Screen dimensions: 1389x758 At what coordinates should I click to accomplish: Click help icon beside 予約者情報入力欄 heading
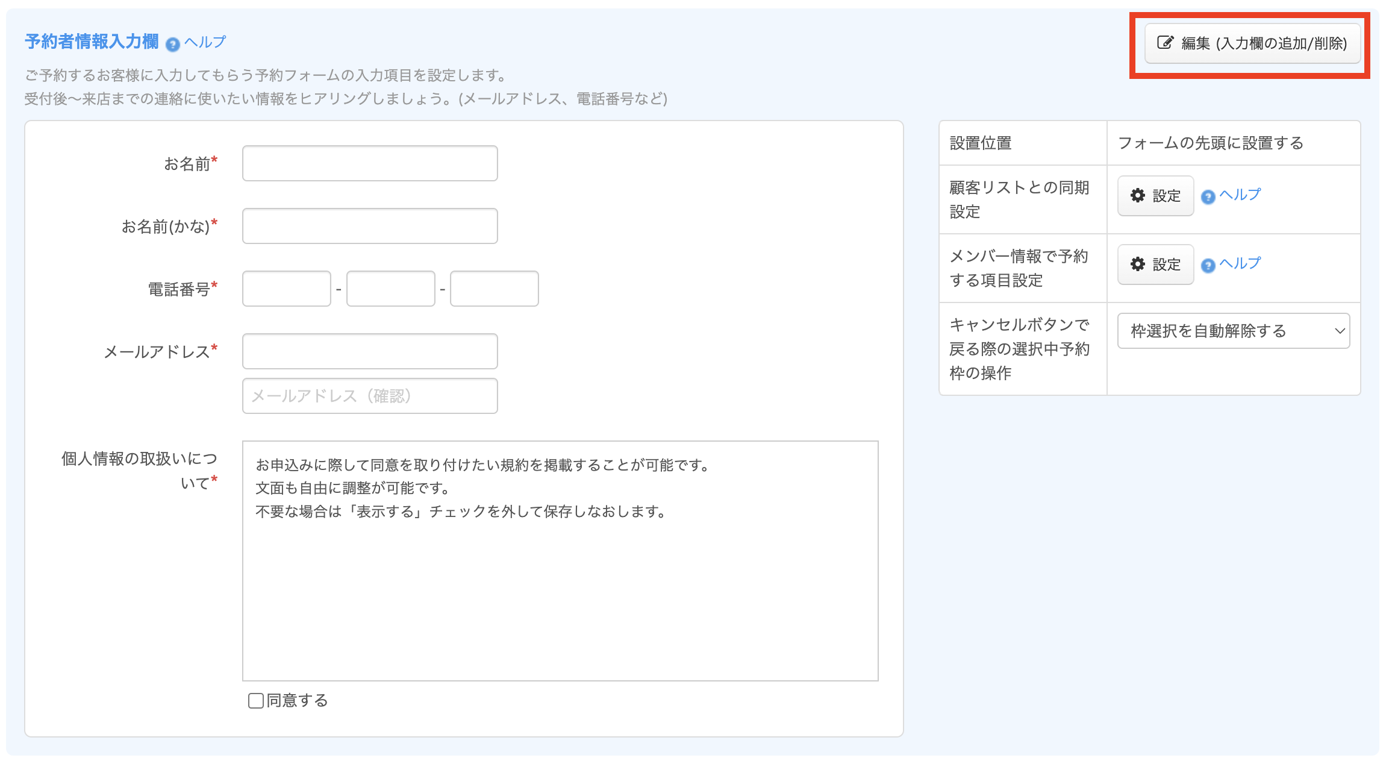click(173, 44)
